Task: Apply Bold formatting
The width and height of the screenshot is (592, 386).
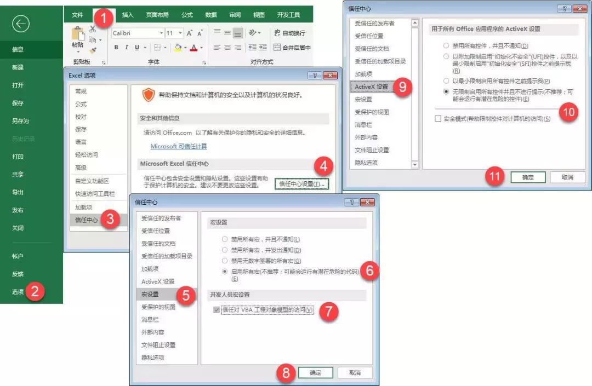Action: (x=116, y=47)
